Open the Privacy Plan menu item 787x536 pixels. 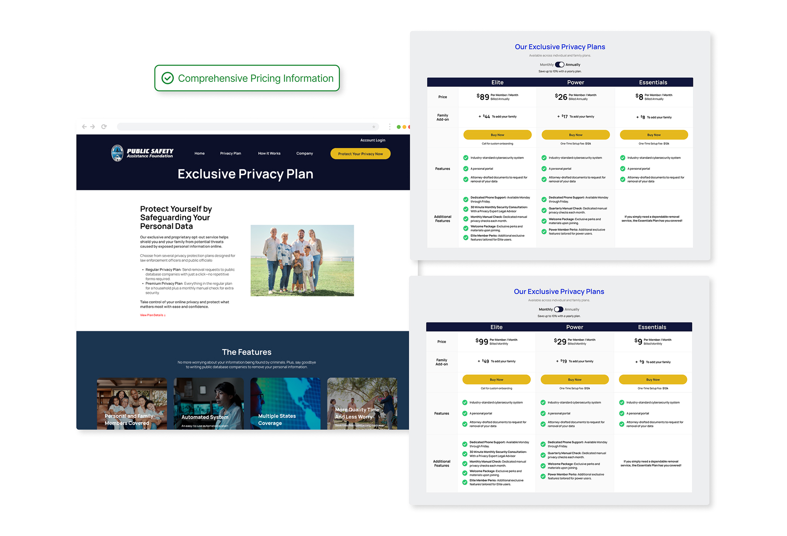pyautogui.click(x=230, y=154)
